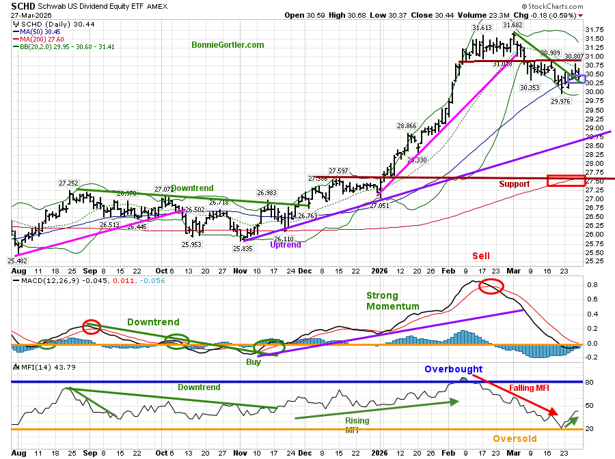
Task: Click the red Support rectangle on the price chart
Action: pos(566,180)
